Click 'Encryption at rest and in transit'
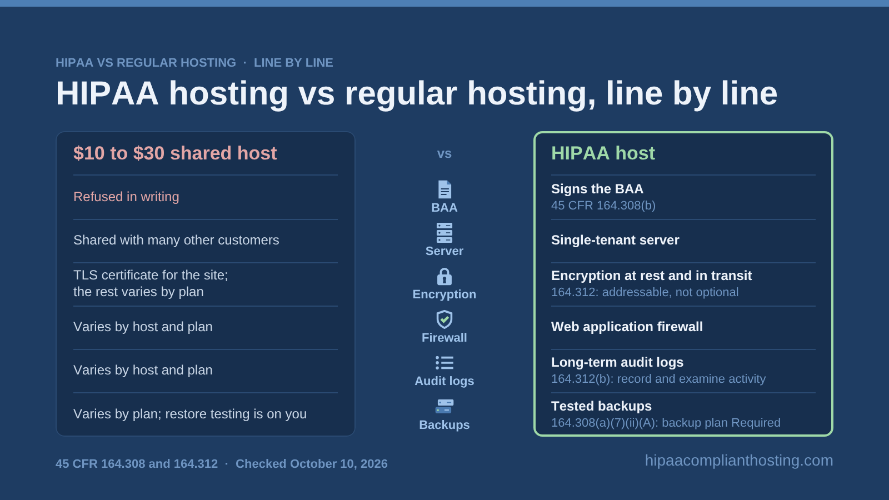This screenshot has width=889, height=500. (x=651, y=276)
